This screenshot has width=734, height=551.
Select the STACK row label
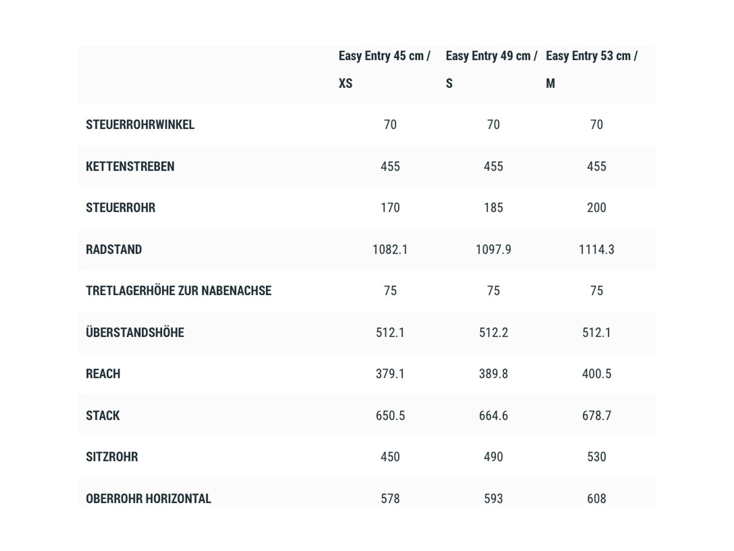coord(102,416)
